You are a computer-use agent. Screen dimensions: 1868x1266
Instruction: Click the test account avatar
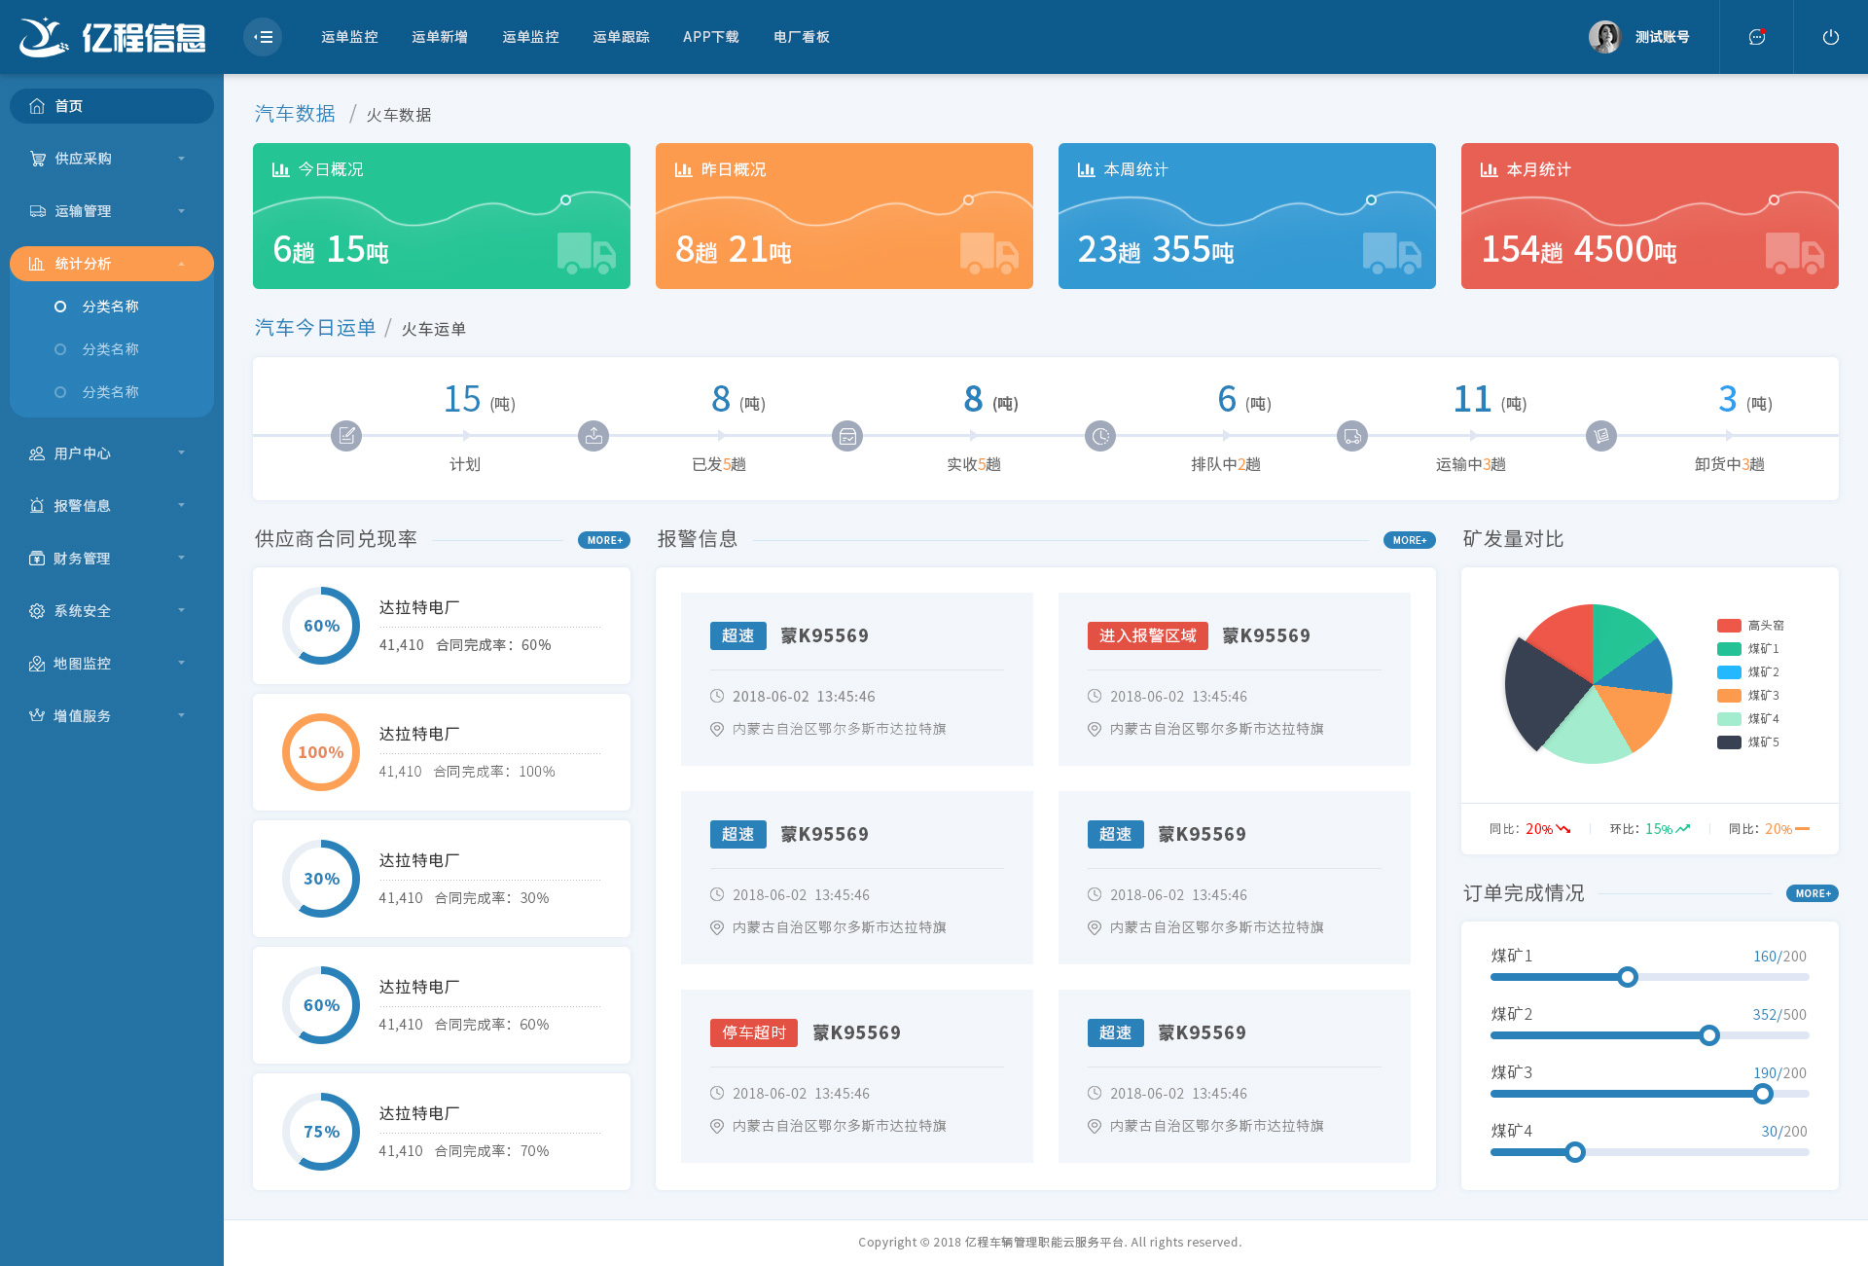coord(1604,37)
